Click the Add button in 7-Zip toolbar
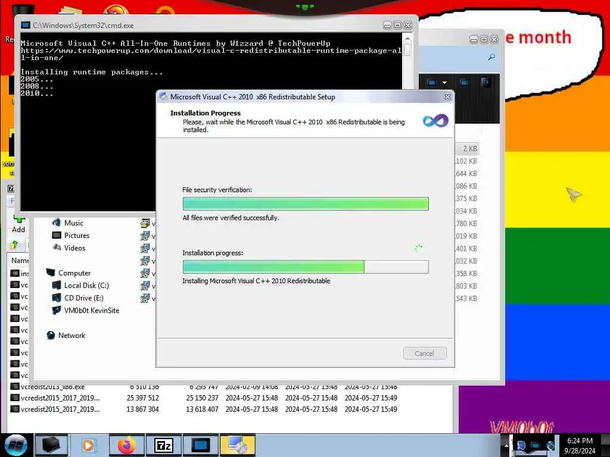 (18, 224)
